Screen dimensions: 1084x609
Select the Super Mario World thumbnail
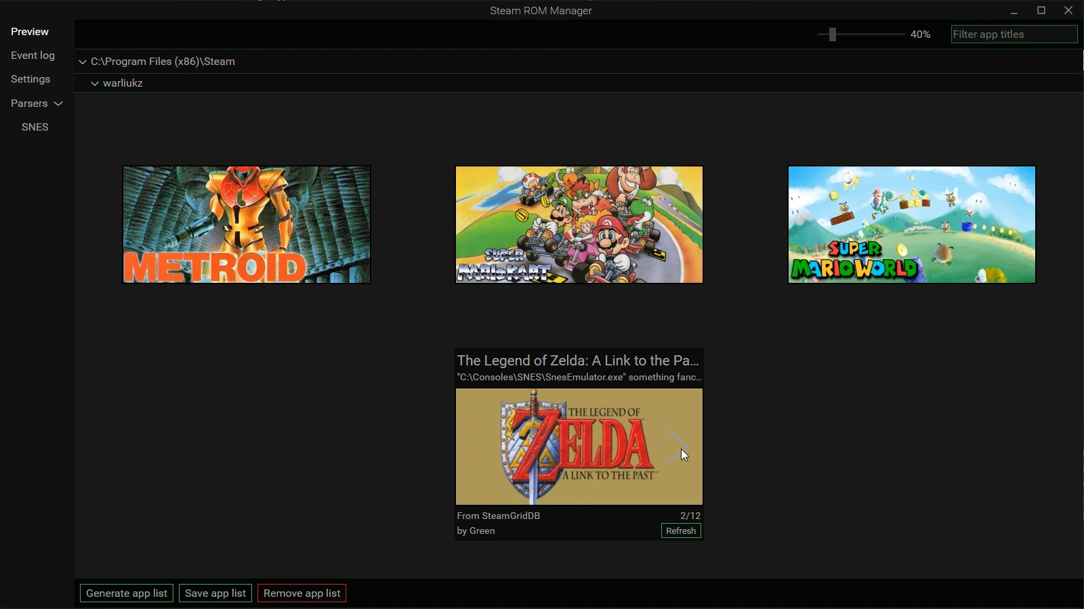click(x=912, y=225)
